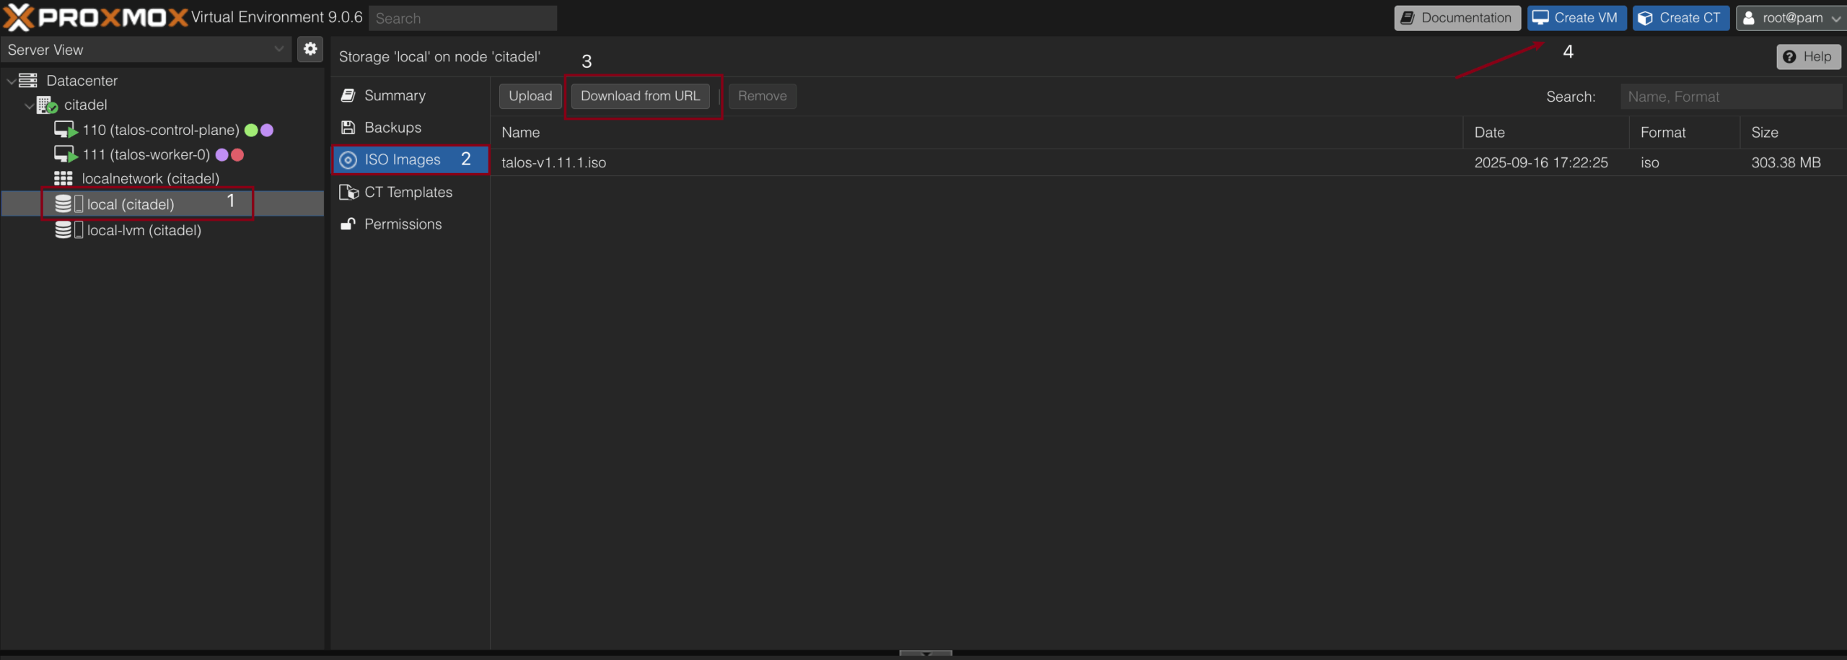
Task: Open the Server View settings gear
Action: 310,49
